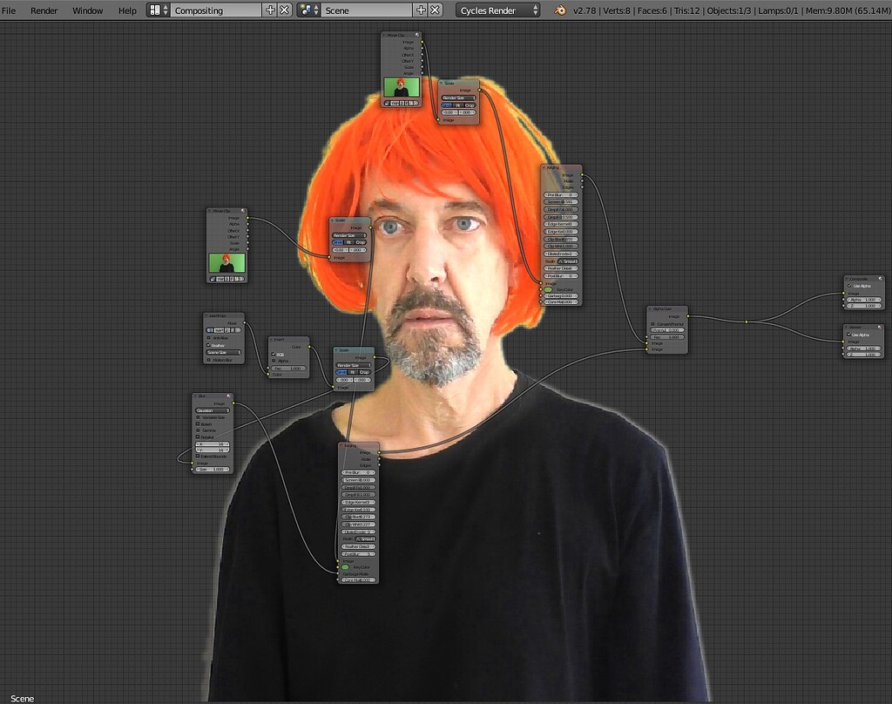Click green-screen thumbnail in left Movie Clip node
Image resolution: width=892 pixels, height=704 pixels.
click(x=227, y=263)
